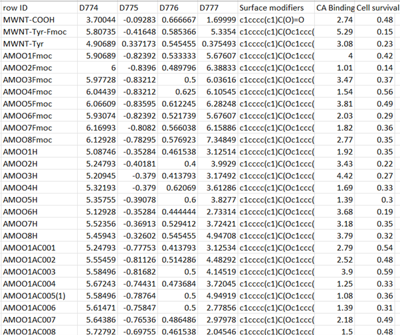Click the AMOO3H row label
Image resolution: width=400 pixels, height=335 pixels.
click(39, 176)
